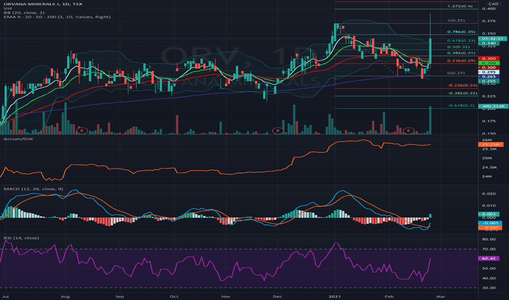
Task: Click the 0.236(0.29) Fibonacci level label
Action: pyautogui.click(x=461, y=61)
